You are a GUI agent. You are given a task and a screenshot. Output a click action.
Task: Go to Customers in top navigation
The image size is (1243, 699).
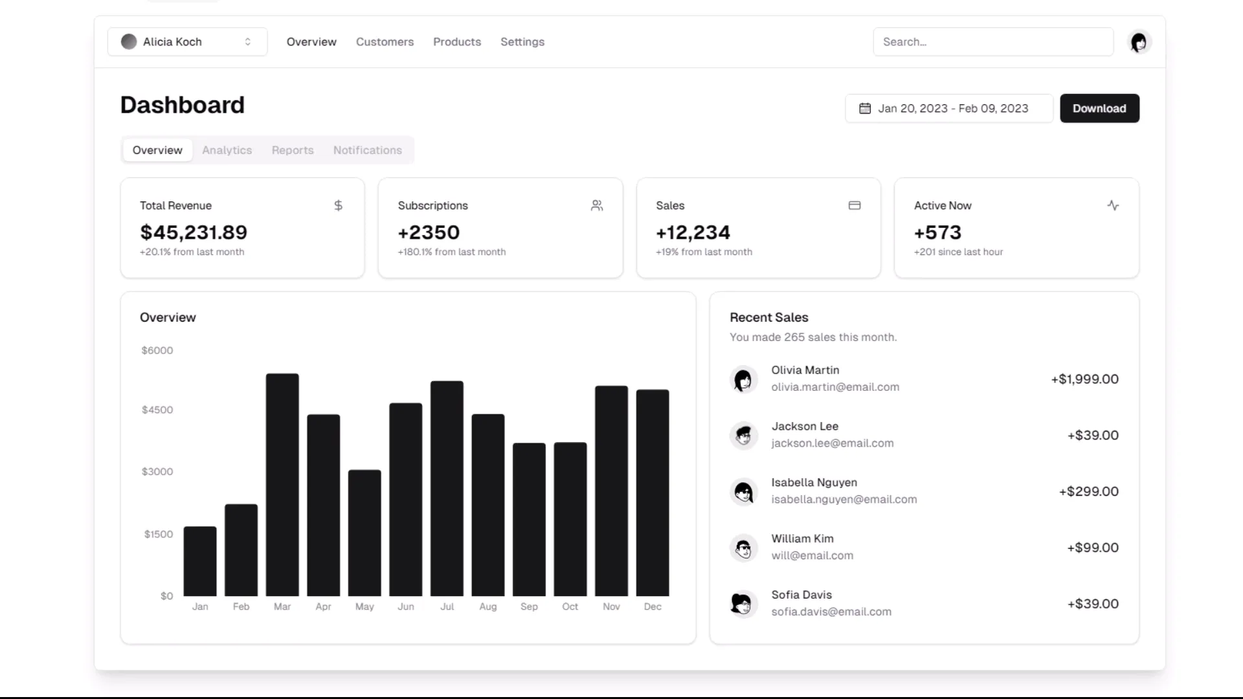coord(385,42)
